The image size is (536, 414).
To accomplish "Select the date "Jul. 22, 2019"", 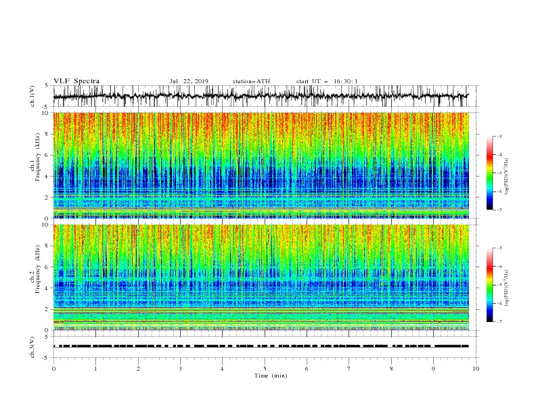I will click(x=189, y=81).
